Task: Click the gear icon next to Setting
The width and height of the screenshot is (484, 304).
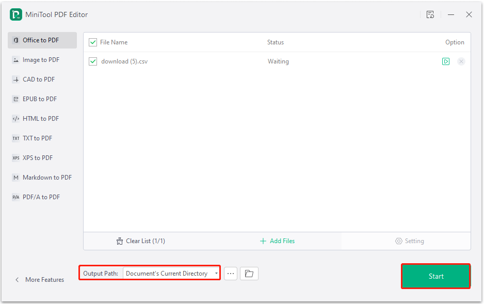Action: point(399,241)
